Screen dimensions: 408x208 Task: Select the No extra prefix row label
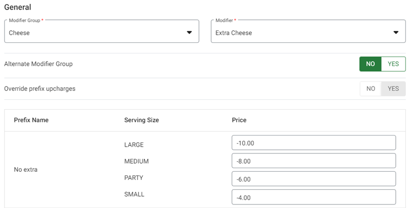(x=25, y=170)
